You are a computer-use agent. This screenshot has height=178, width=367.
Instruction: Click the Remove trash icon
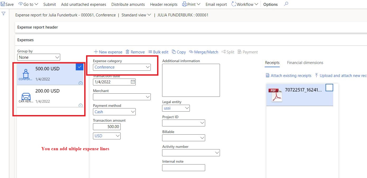click(x=127, y=52)
